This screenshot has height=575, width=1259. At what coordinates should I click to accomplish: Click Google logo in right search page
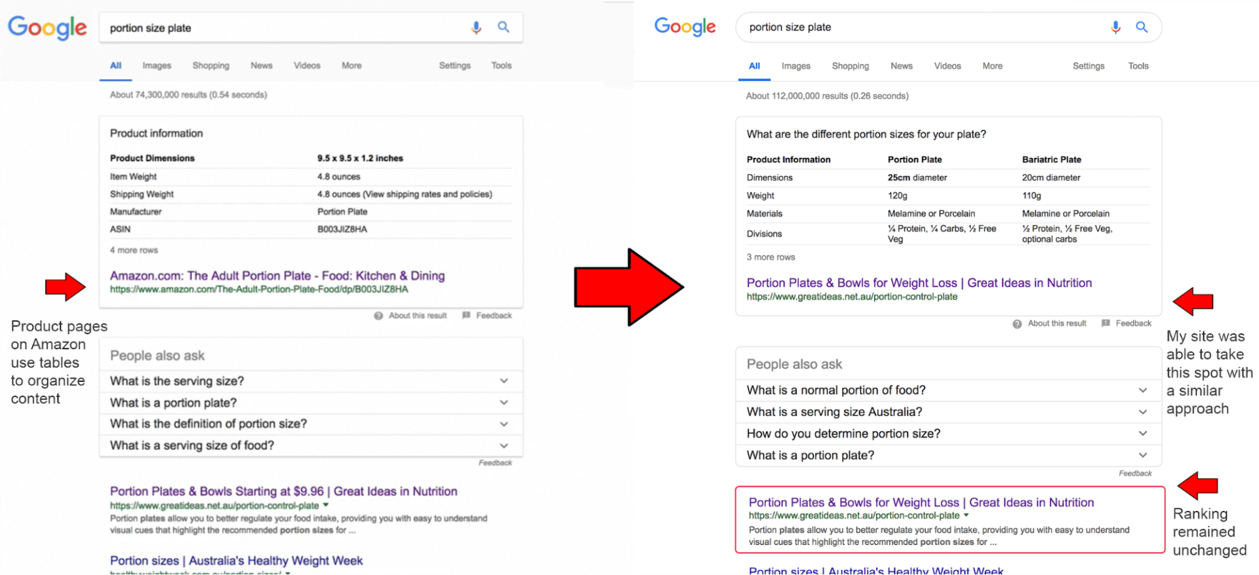[685, 26]
